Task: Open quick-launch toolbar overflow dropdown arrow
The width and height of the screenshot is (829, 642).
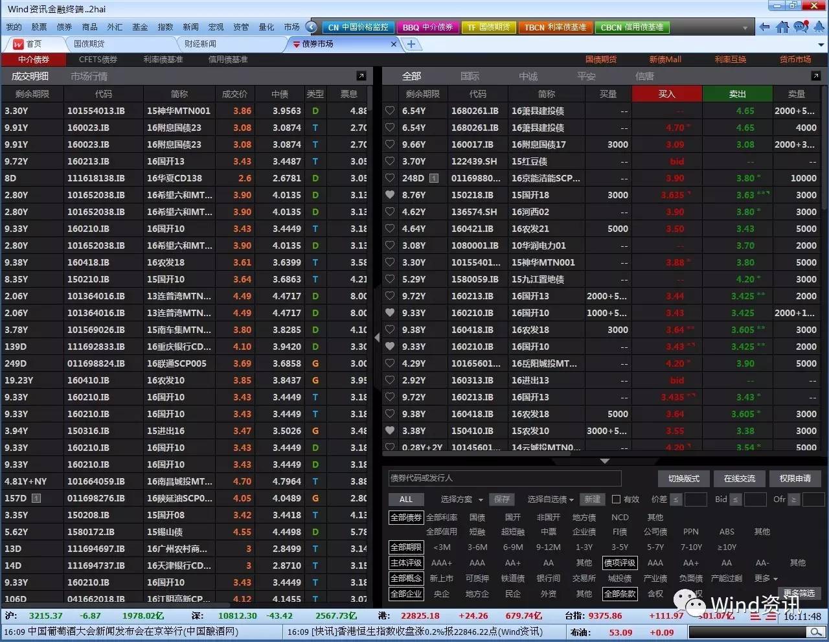Action: click(x=745, y=28)
